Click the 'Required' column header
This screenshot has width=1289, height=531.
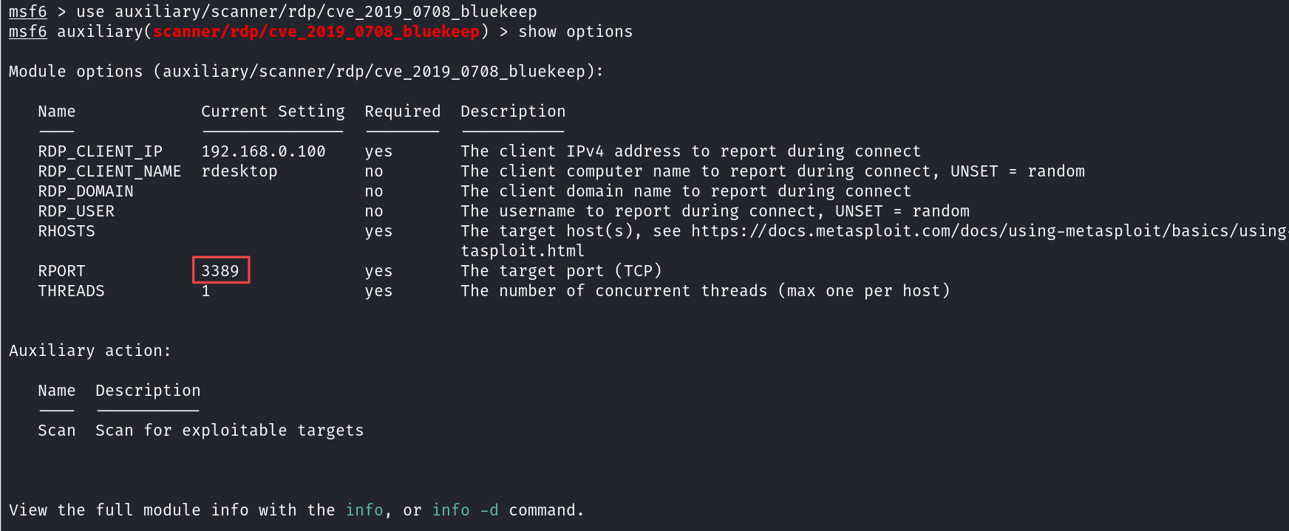(x=402, y=112)
